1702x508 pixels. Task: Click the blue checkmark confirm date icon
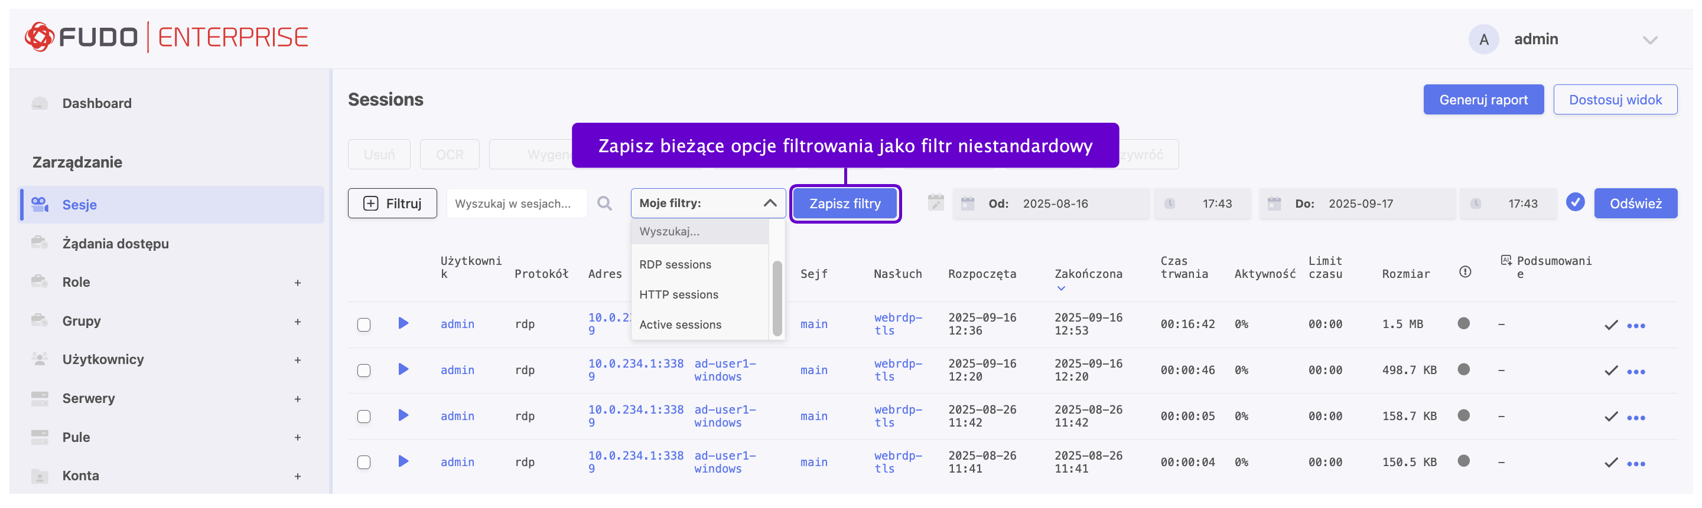coord(1574,202)
